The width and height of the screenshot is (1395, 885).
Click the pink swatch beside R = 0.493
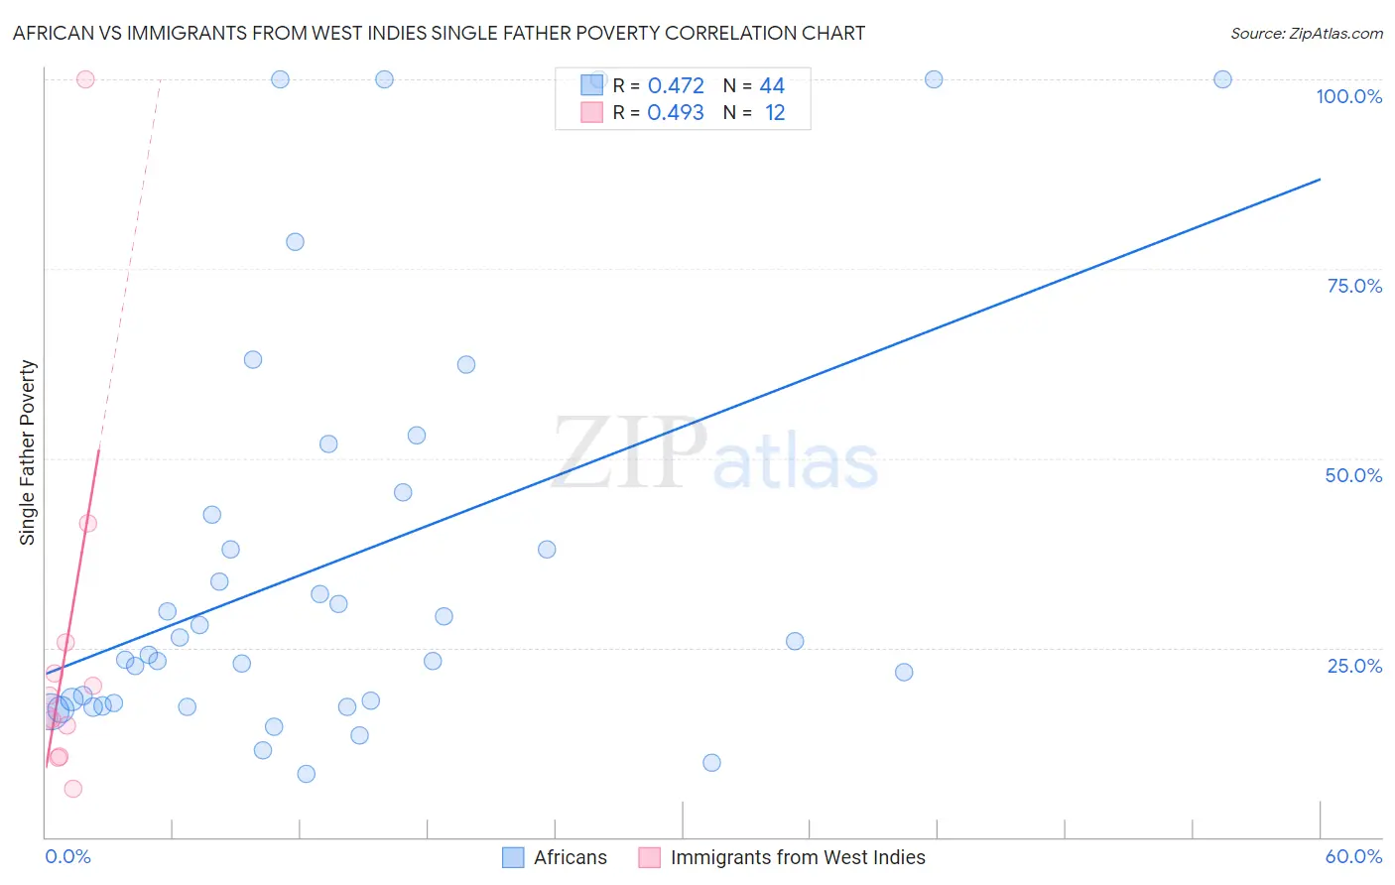[592, 112]
